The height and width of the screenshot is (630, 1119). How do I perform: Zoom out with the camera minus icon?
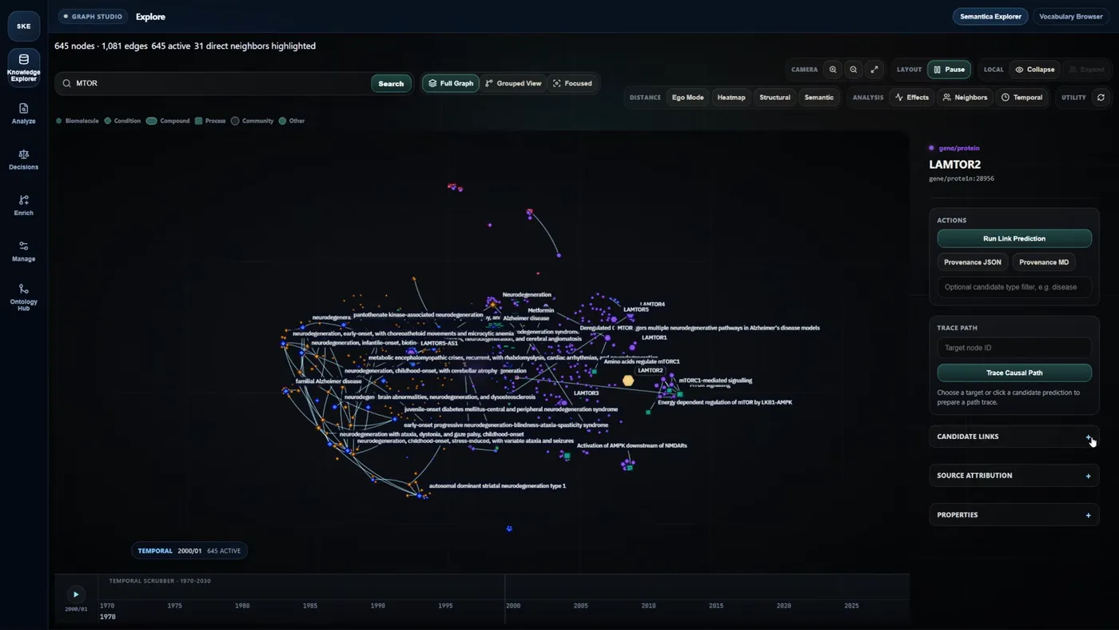(x=854, y=70)
